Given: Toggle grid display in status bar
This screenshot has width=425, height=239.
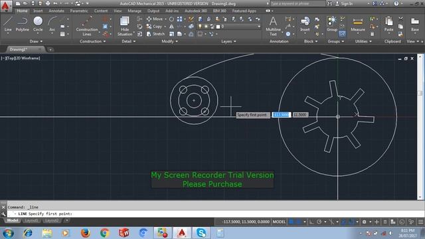Looking at the screenshot, I should (291, 222).
